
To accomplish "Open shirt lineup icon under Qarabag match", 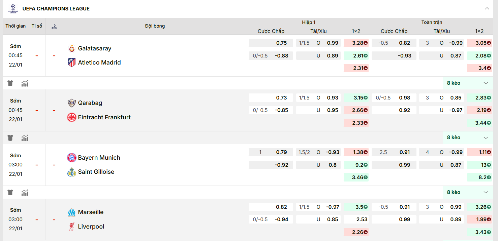I will pyautogui.click(x=10, y=138).
